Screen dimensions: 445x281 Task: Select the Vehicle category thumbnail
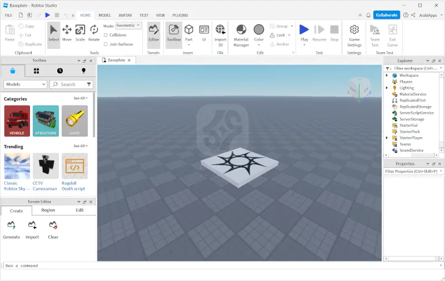tap(17, 121)
